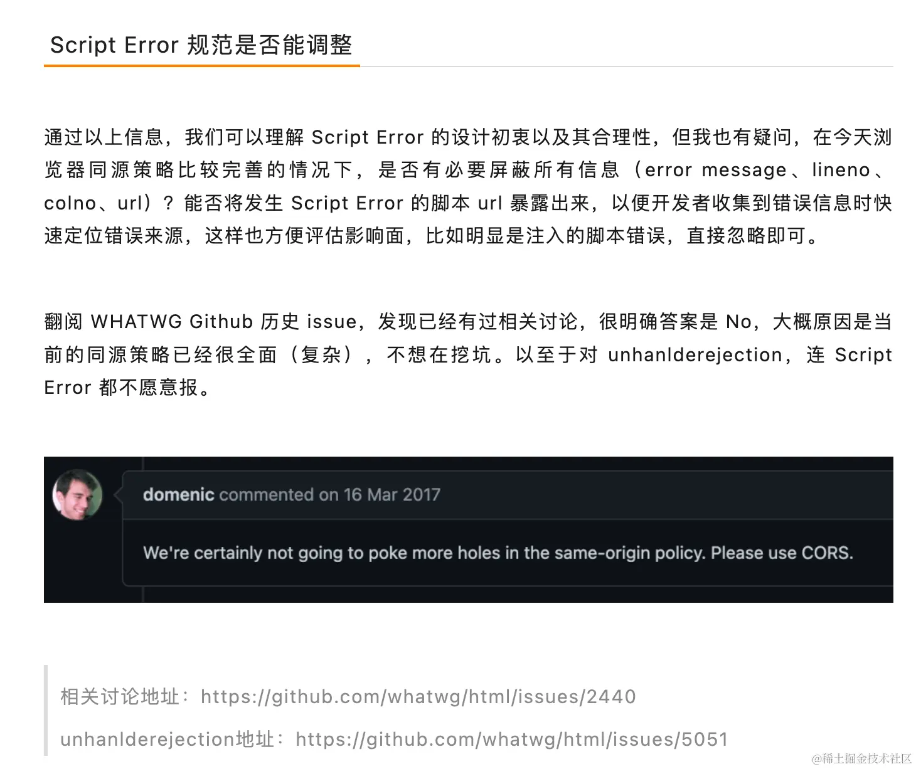Open the whatwg/html issues/2440 link
Viewport: 916px width, 769px height.
pyautogui.click(x=418, y=697)
